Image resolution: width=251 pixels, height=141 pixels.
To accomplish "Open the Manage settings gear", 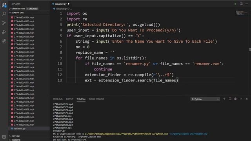I will [x=4, y=137].
